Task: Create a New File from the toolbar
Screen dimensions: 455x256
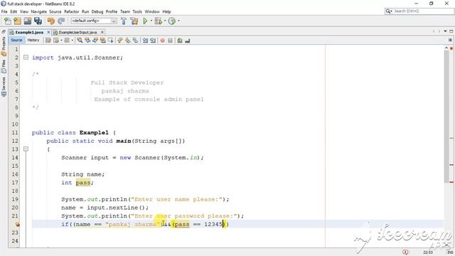Action: (x=8, y=21)
